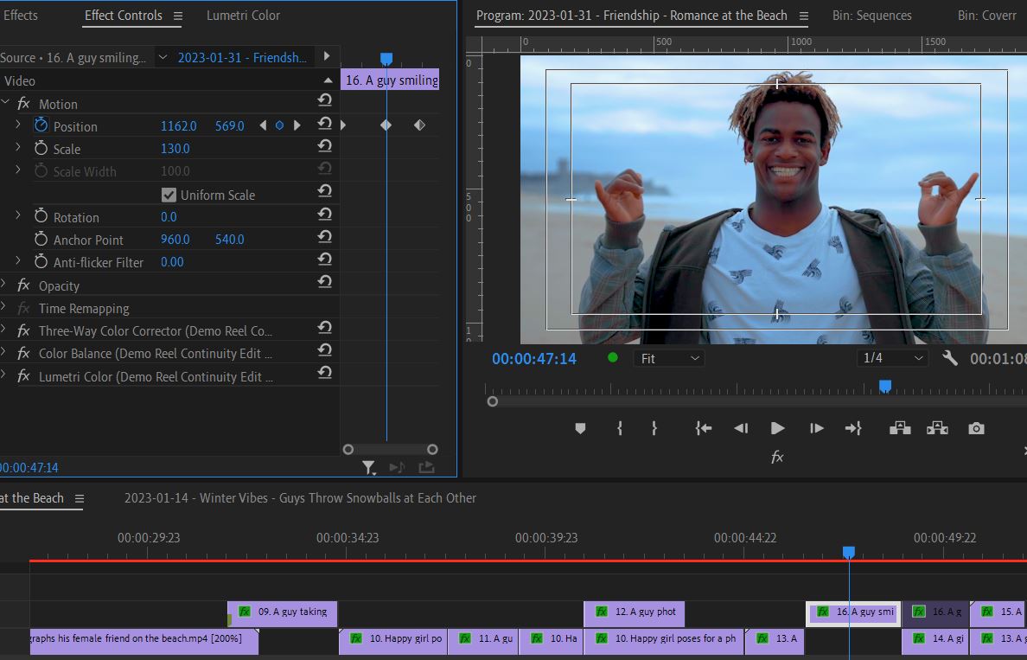This screenshot has height=660, width=1027.
Task: Play the sequence in Program monitor
Action: [x=777, y=429]
